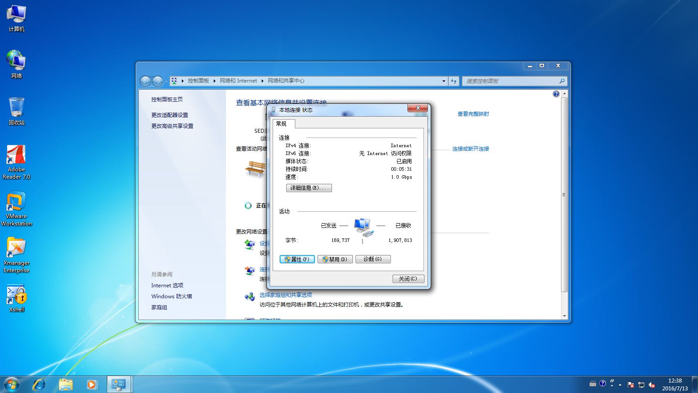
Task: Open 更改高级共享设置 link
Action: [172, 126]
